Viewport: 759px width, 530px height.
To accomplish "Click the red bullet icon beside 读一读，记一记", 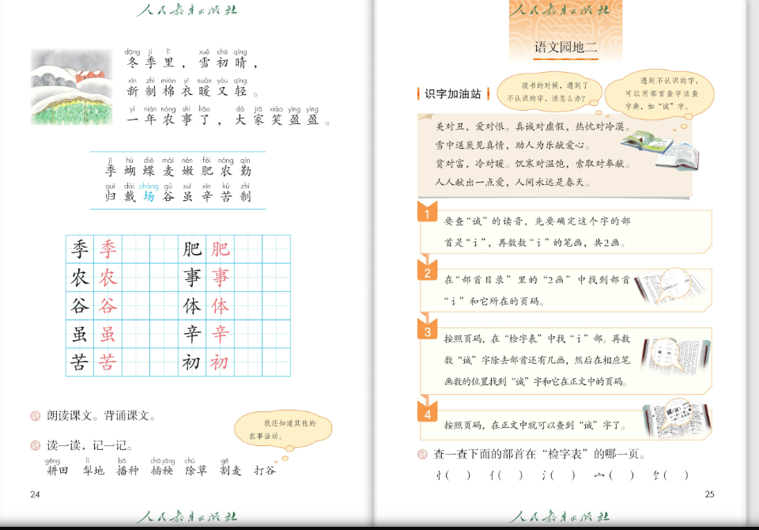I will [x=36, y=445].
